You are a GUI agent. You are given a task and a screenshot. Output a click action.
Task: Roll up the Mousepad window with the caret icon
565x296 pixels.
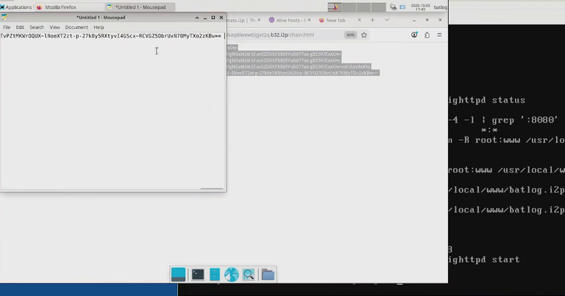[x=196, y=18]
